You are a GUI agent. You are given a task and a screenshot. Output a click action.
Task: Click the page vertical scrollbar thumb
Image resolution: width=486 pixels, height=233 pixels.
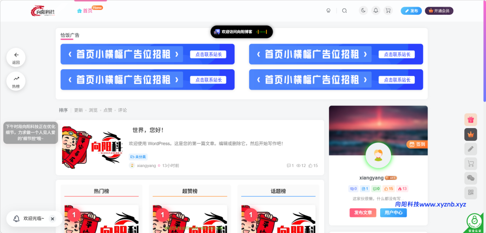click(485, 51)
